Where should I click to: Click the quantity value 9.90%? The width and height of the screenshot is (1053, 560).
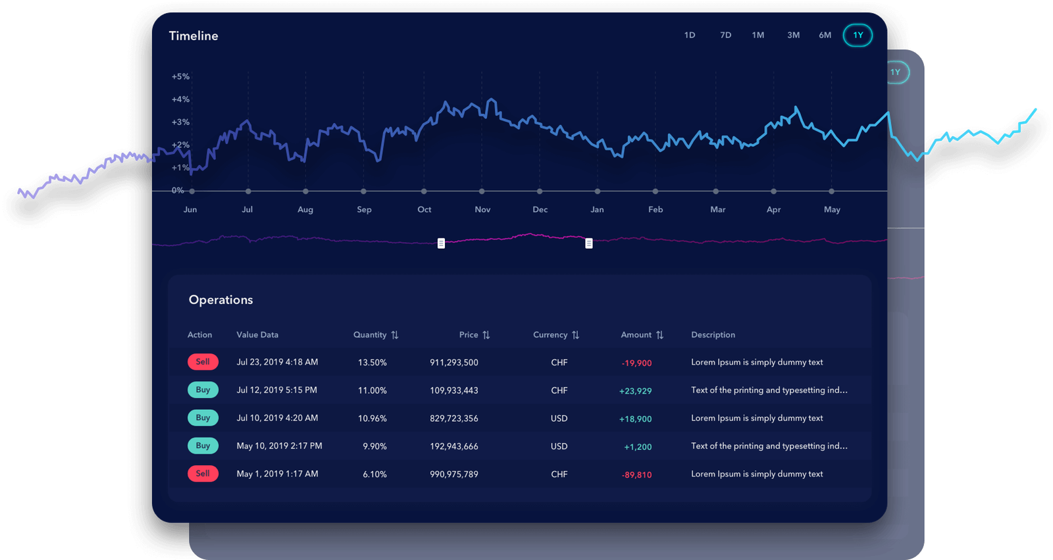coord(375,446)
